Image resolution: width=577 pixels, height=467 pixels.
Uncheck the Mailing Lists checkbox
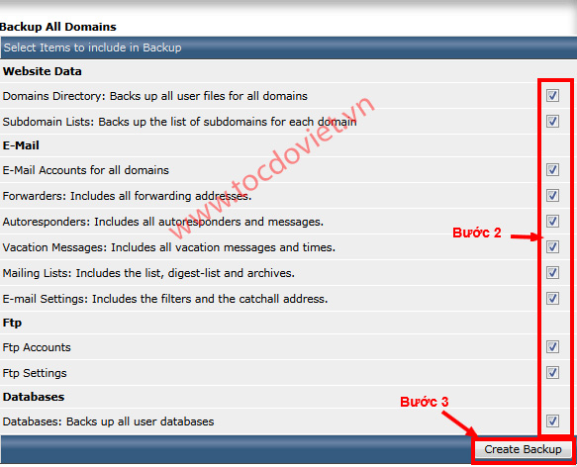[552, 273]
